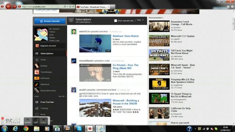Click MinecraftUniverse channel icon in sidebar
Image resolution: width=235 pixels, height=132 pixels.
tap(37, 91)
